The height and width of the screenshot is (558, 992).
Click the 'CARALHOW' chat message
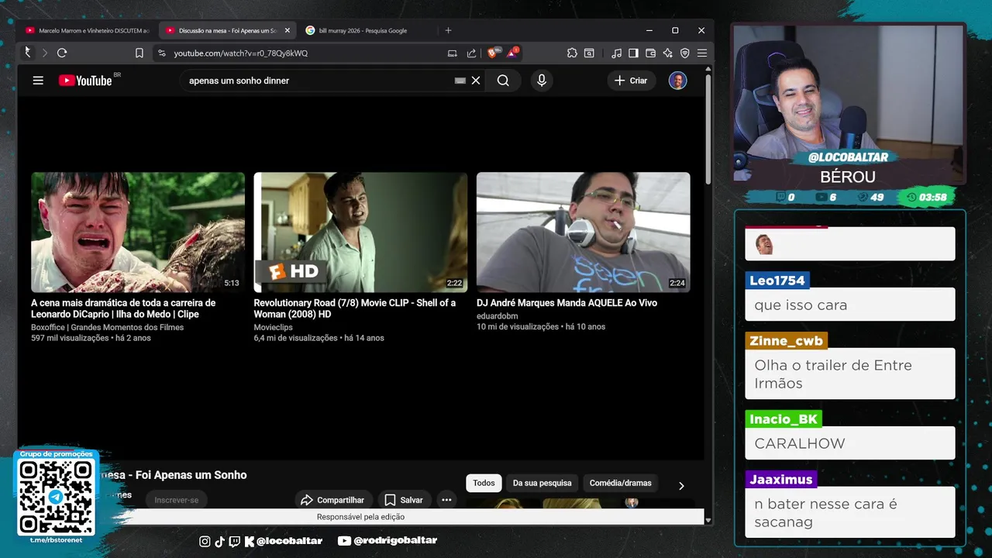[800, 443]
